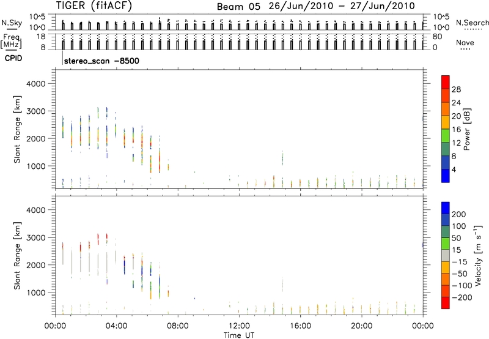Click the 'N.Sky' axis label

click(12, 23)
